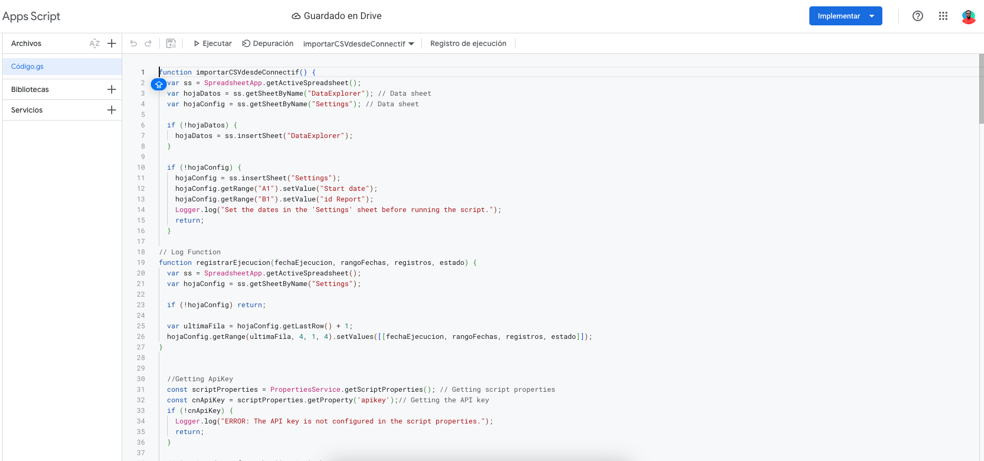Open the help question mark icon
The width and height of the screenshot is (984, 461).
[x=918, y=16]
